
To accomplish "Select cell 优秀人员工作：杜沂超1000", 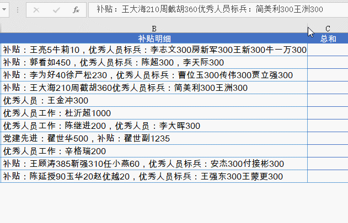I will click(154, 113).
